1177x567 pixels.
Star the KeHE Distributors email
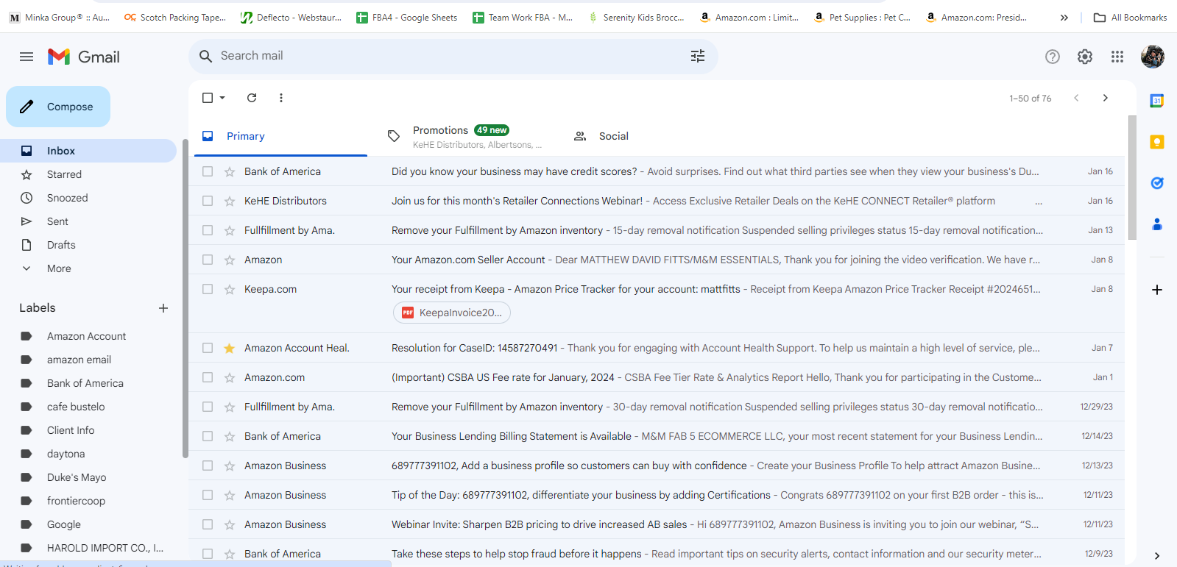[230, 201]
